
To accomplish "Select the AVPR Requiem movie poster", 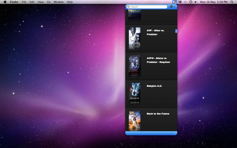I will (x=134, y=64).
